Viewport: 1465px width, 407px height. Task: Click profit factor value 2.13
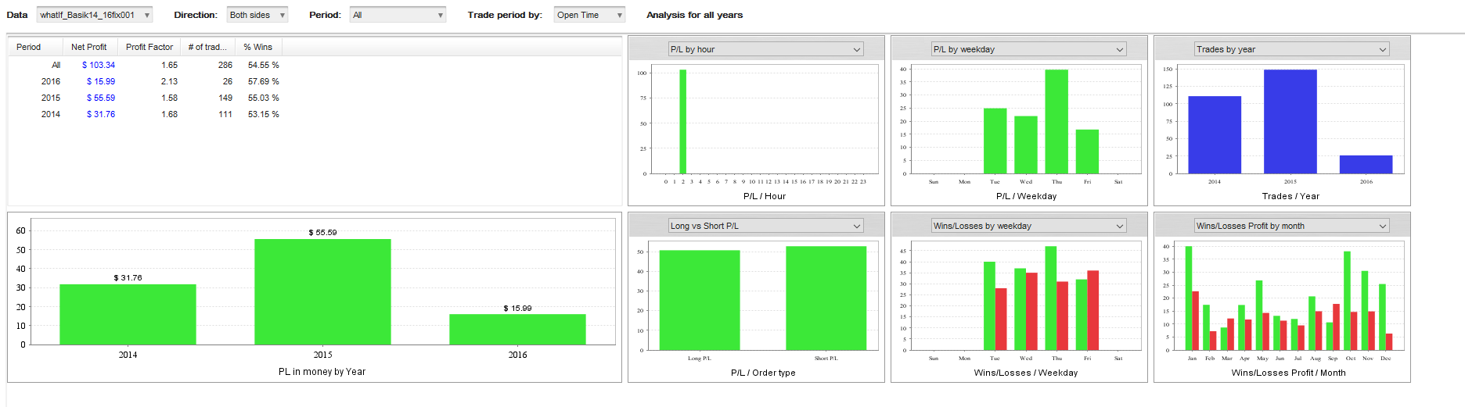tap(169, 81)
